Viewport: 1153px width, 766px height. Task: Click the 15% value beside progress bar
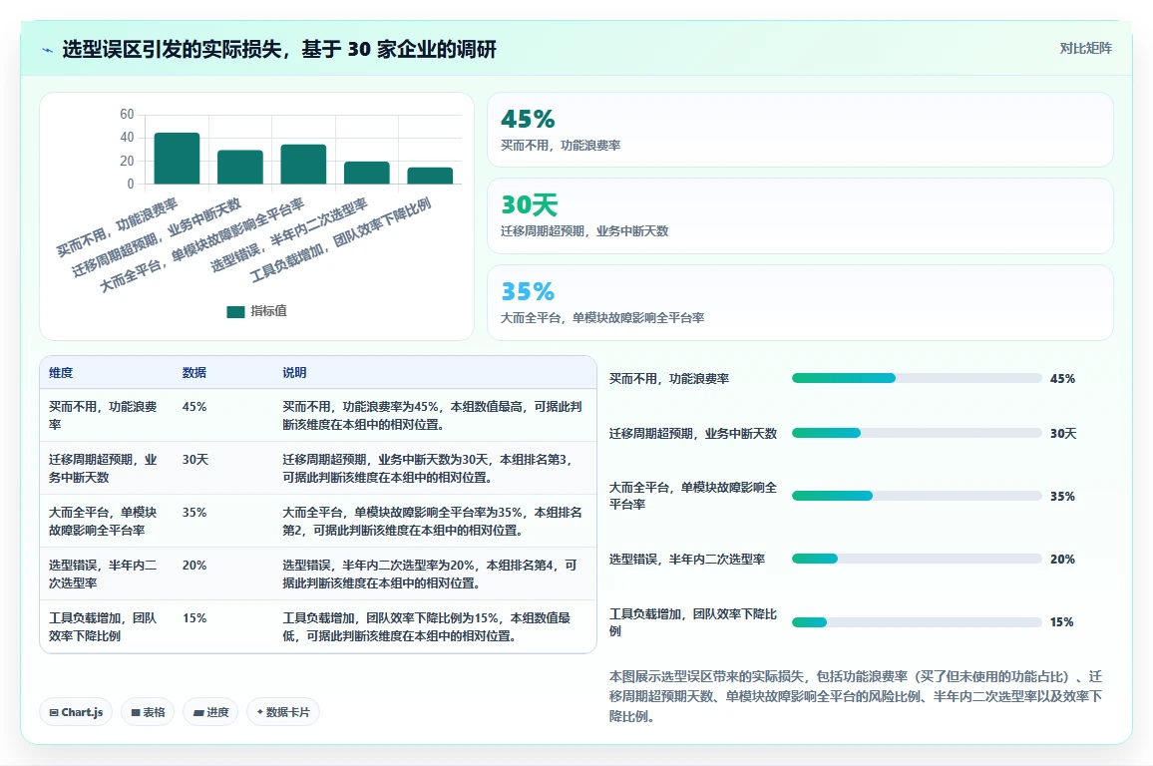point(1062,622)
